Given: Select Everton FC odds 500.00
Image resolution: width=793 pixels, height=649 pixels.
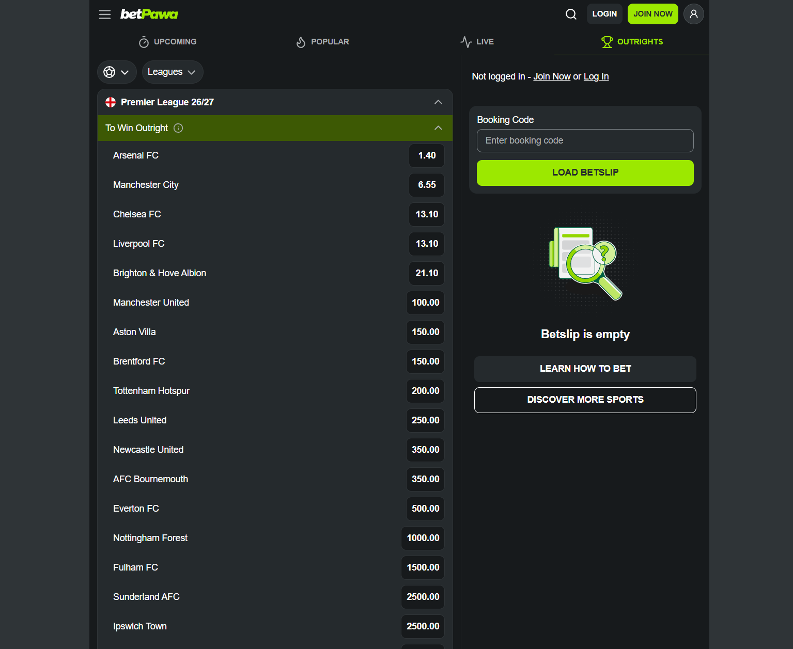Looking at the screenshot, I should [x=426, y=509].
